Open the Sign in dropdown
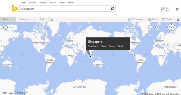 click(165, 8)
